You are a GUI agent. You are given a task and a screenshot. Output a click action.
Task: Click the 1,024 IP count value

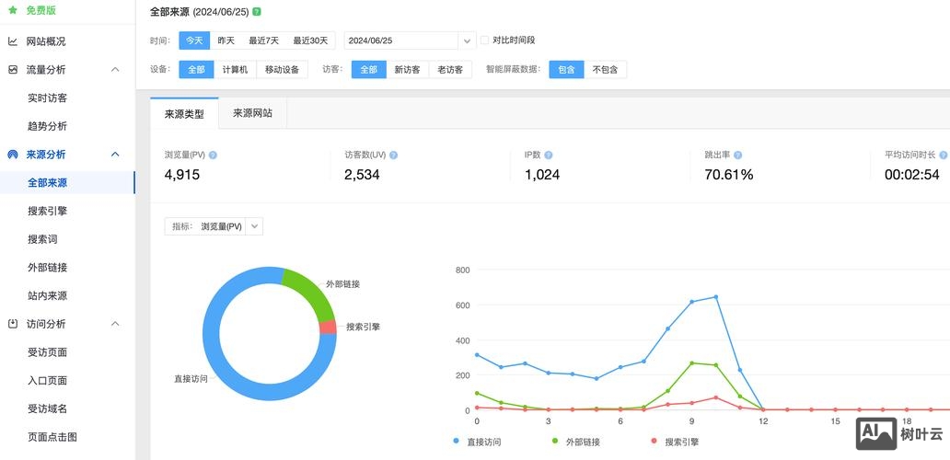[x=542, y=175]
